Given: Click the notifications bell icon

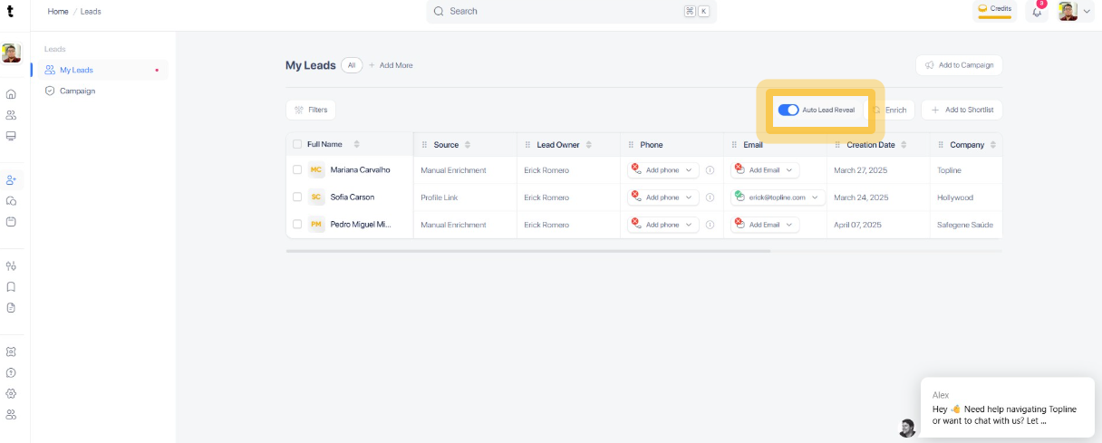Looking at the screenshot, I should (1038, 12).
